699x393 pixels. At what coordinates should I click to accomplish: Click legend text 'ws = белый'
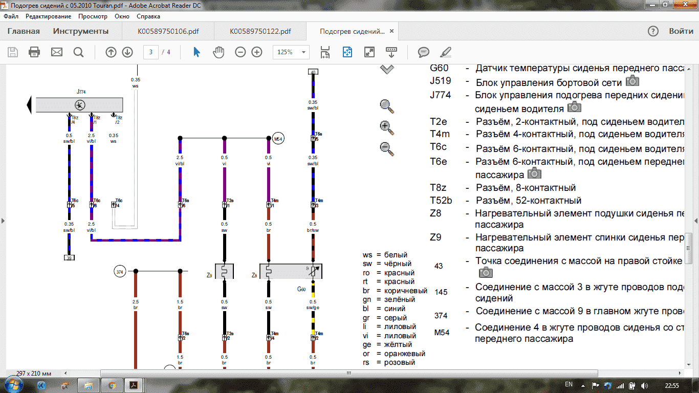385,255
